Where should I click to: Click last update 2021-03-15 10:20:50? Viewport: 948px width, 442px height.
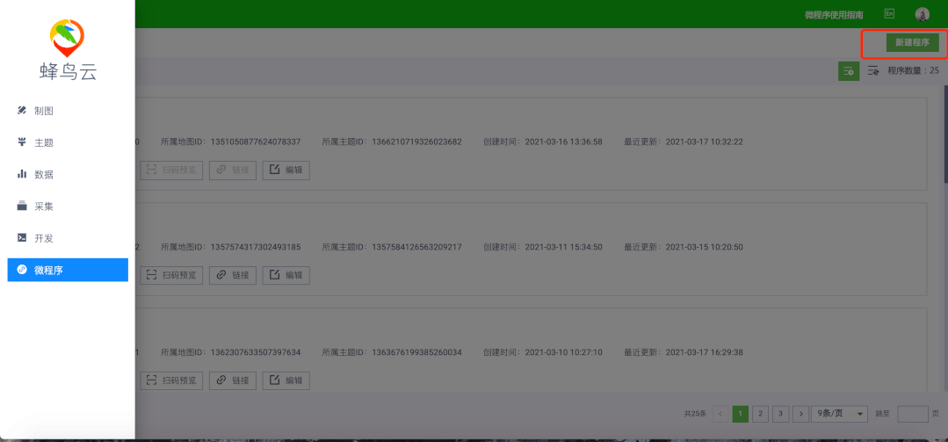pyautogui.click(x=705, y=247)
